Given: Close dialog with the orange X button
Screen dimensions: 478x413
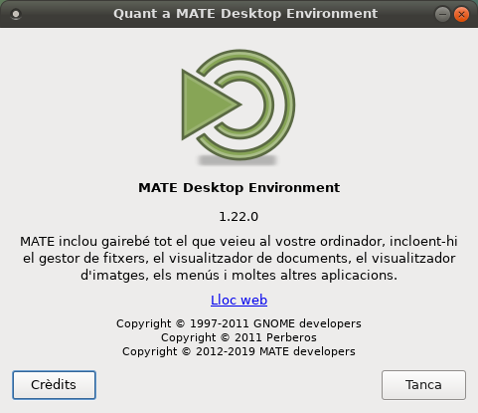Looking at the screenshot, I should click(x=461, y=14).
